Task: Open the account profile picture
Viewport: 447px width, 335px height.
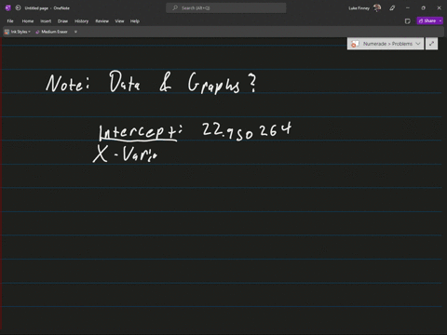Action: [x=377, y=7]
